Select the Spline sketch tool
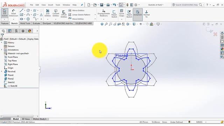 pyautogui.click(x=35, y=10)
